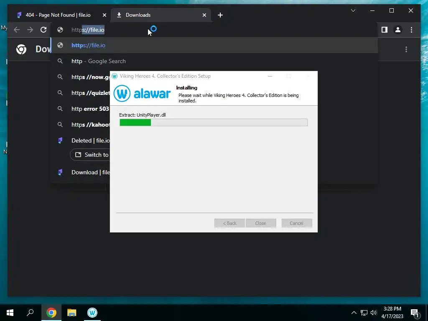This screenshot has width=428, height=321.
Task: Click the alawar installer taskbar icon
Action: point(92,313)
